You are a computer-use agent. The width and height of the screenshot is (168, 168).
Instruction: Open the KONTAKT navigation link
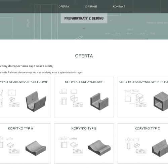pos(119,6)
